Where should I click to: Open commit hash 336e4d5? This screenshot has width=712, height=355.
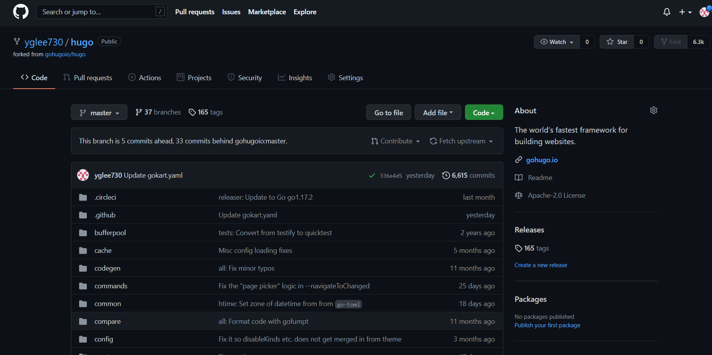coord(391,176)
